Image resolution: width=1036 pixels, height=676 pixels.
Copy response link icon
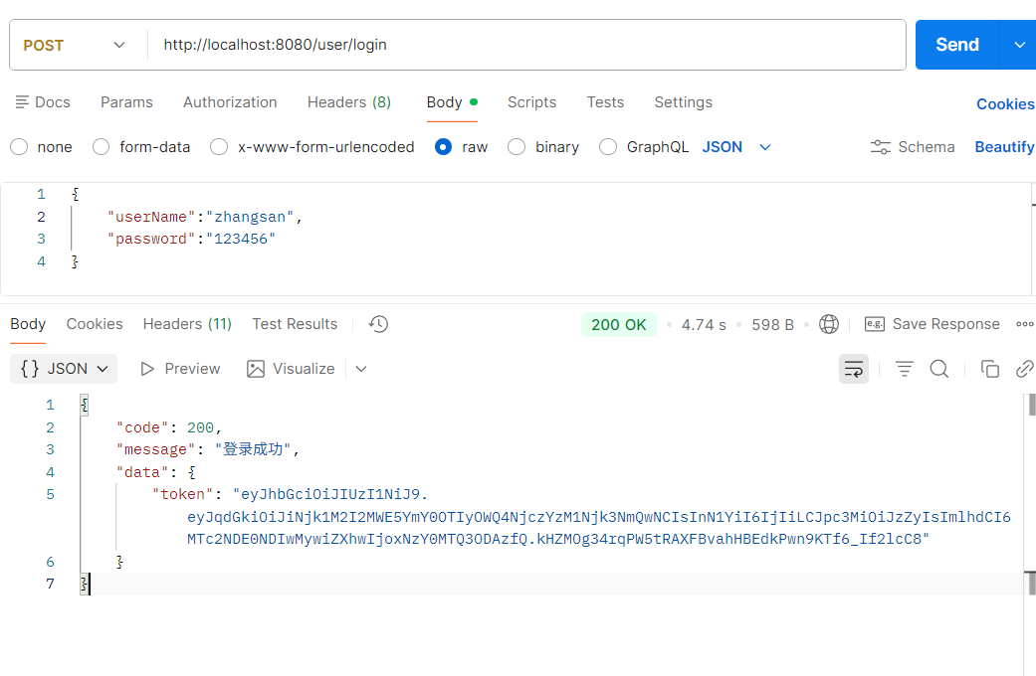pyautogui.click(x=1025, y=369)
